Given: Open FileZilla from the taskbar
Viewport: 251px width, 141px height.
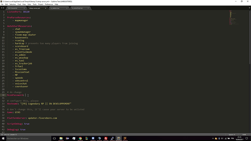Looking at the screenshot, I should click(106, 138).
